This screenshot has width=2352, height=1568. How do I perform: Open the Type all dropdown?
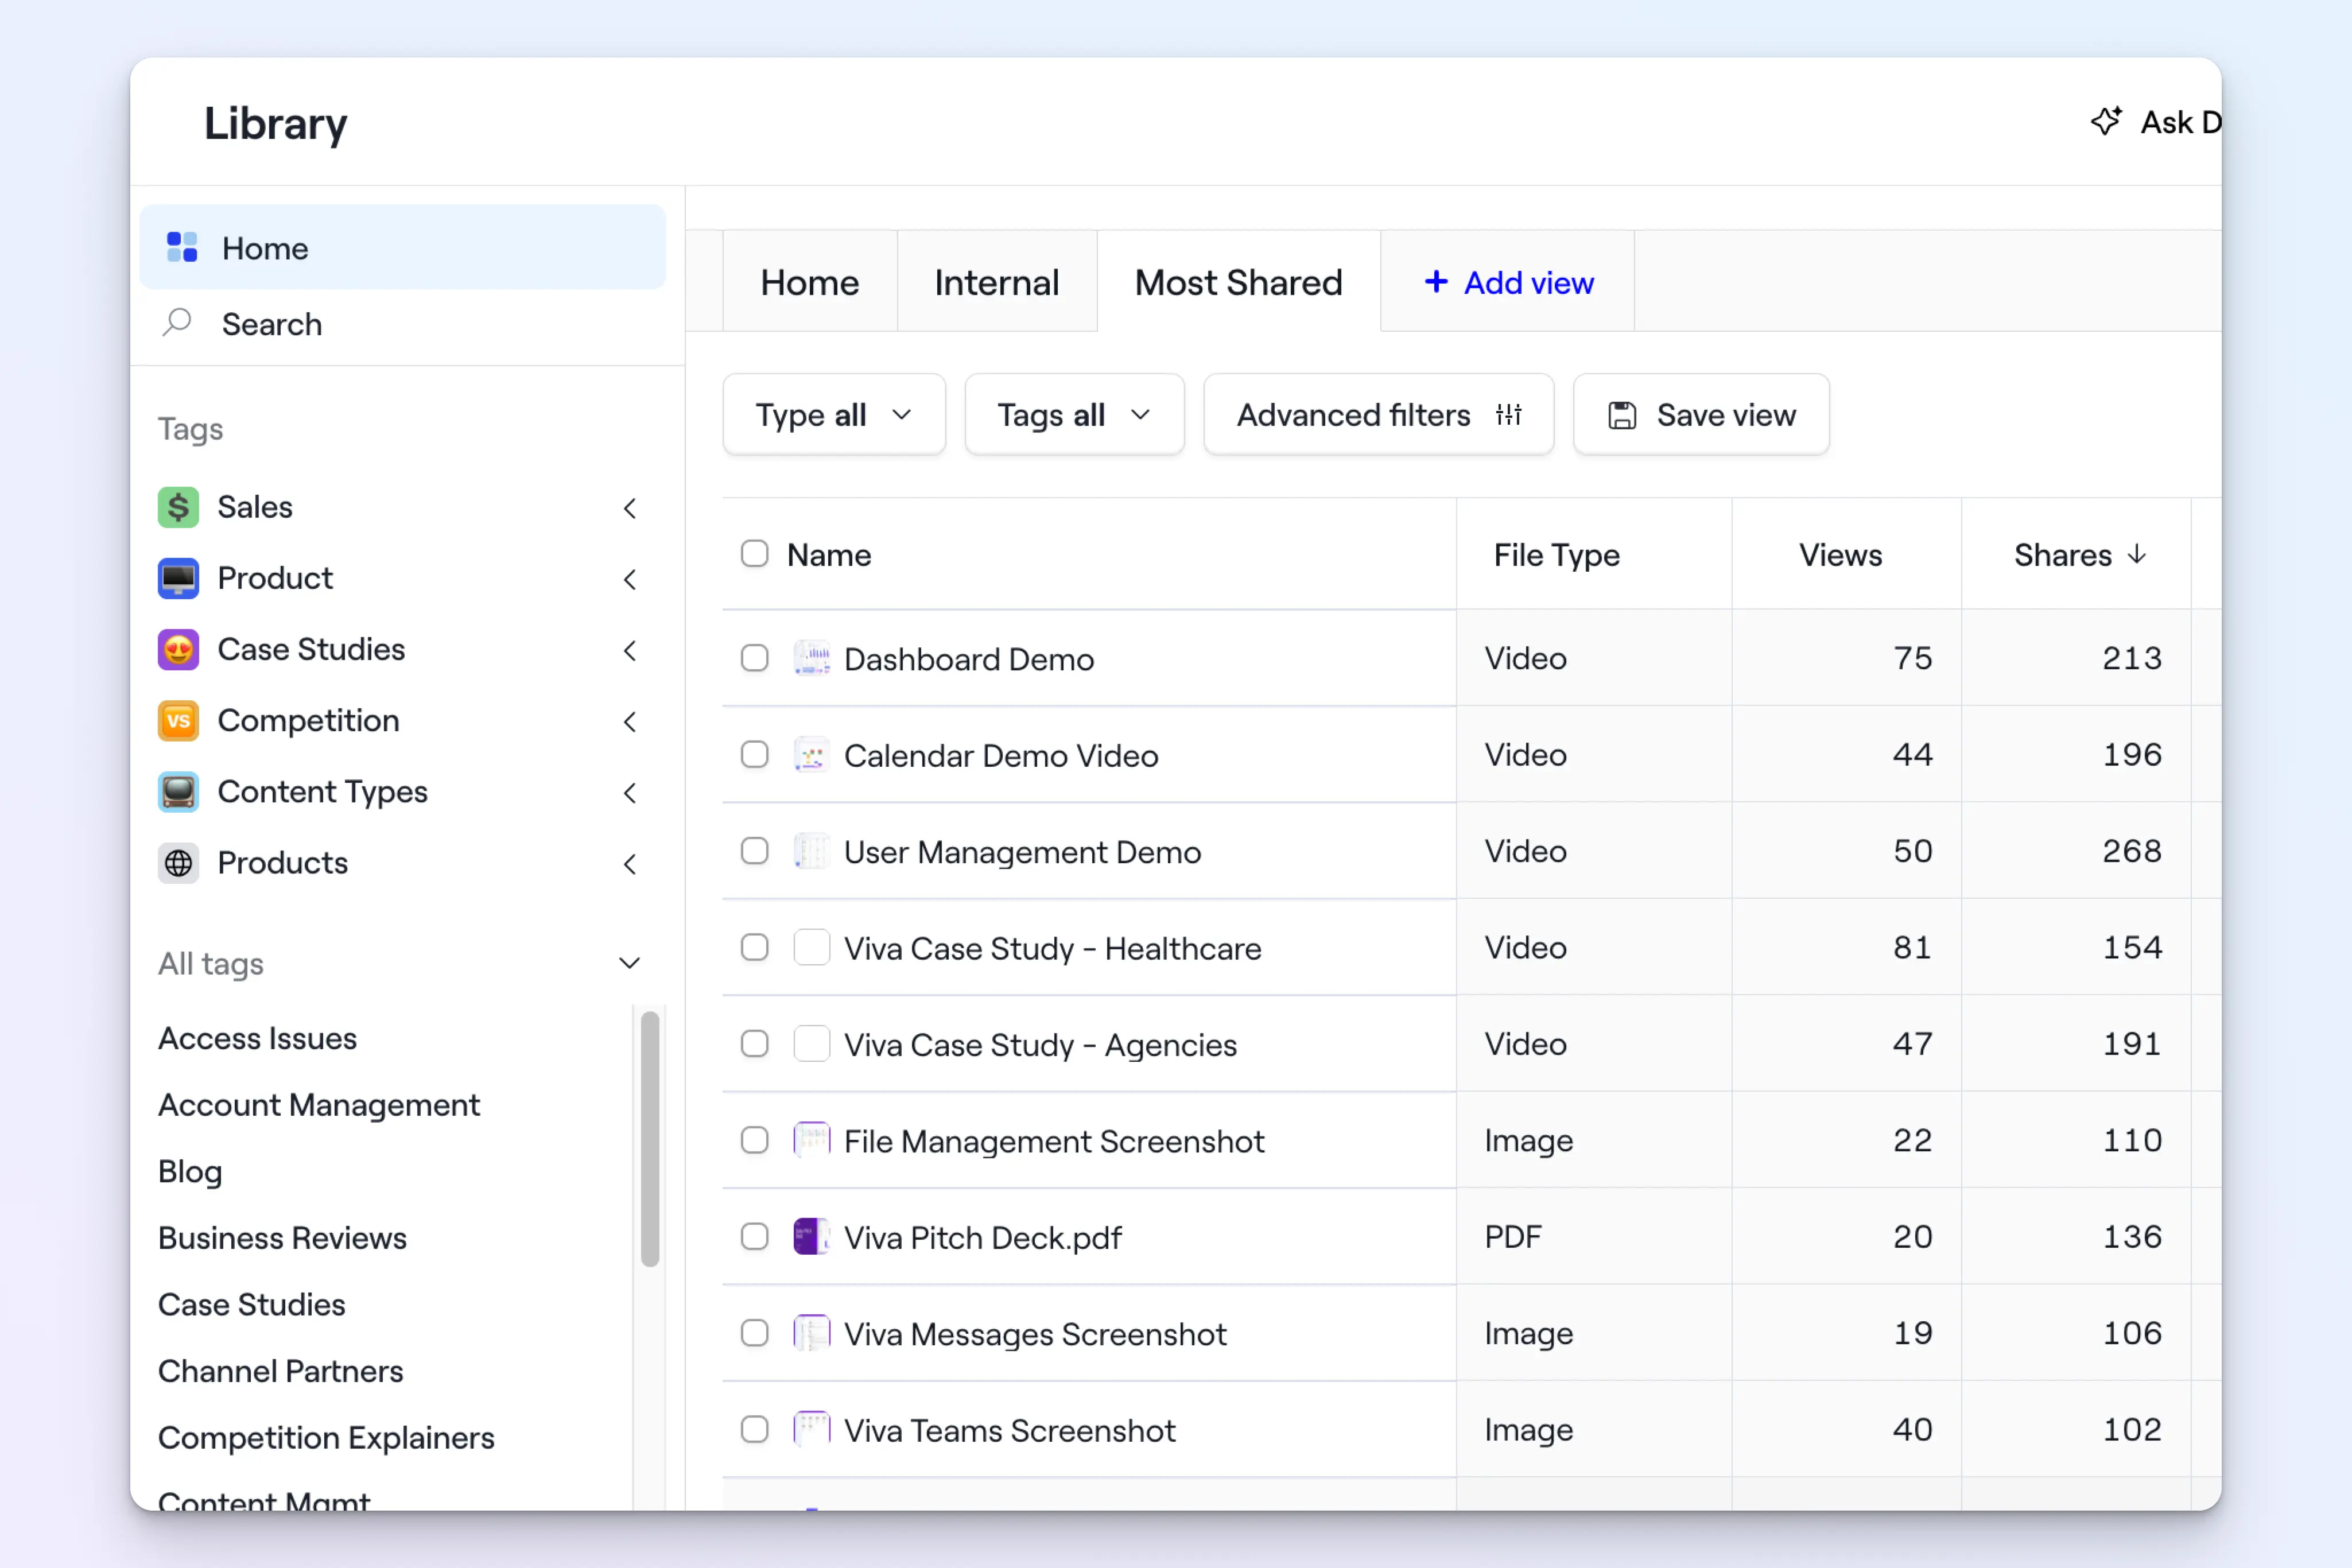coord(833,415)
